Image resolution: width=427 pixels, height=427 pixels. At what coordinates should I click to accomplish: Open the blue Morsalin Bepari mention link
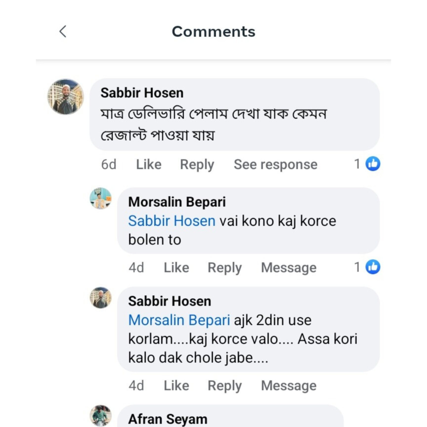tap(179, 320)
